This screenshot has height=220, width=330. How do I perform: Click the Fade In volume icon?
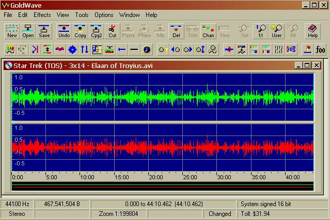(x=176, y=49)
